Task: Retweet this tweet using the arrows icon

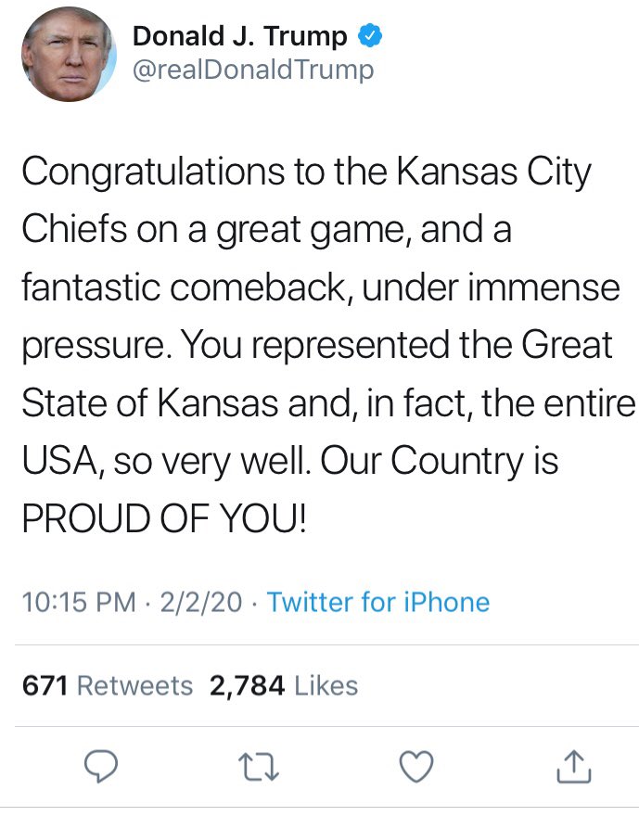Action: [x=259, y=767]
